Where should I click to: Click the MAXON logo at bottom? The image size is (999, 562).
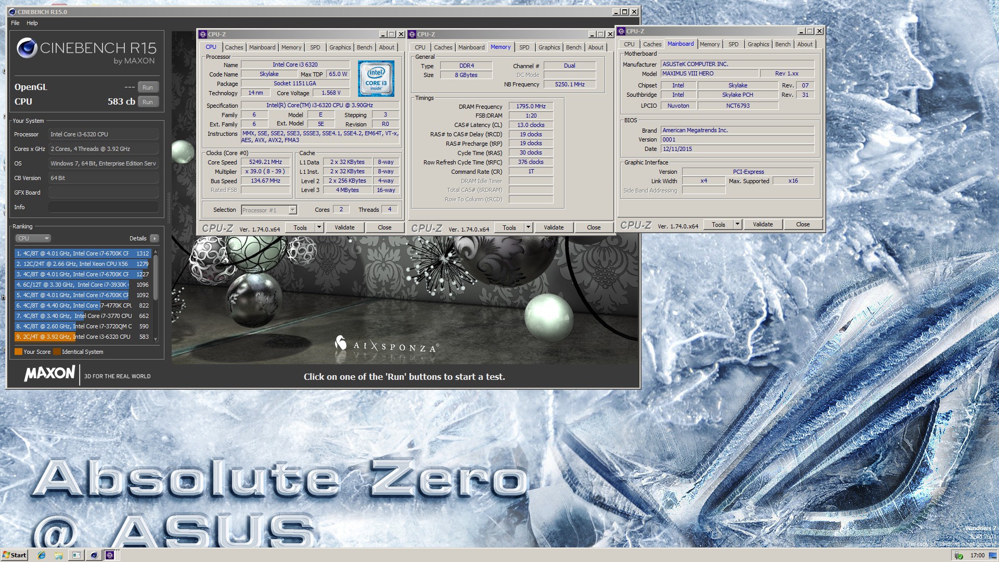point(50,374)
